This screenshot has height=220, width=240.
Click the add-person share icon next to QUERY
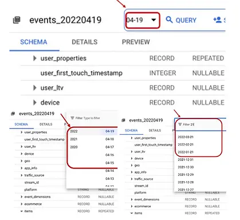(x=217, y=19)
